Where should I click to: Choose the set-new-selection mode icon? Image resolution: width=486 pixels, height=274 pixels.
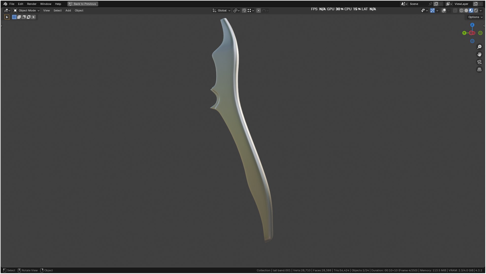pyautogui.click(x=14, y=17)
